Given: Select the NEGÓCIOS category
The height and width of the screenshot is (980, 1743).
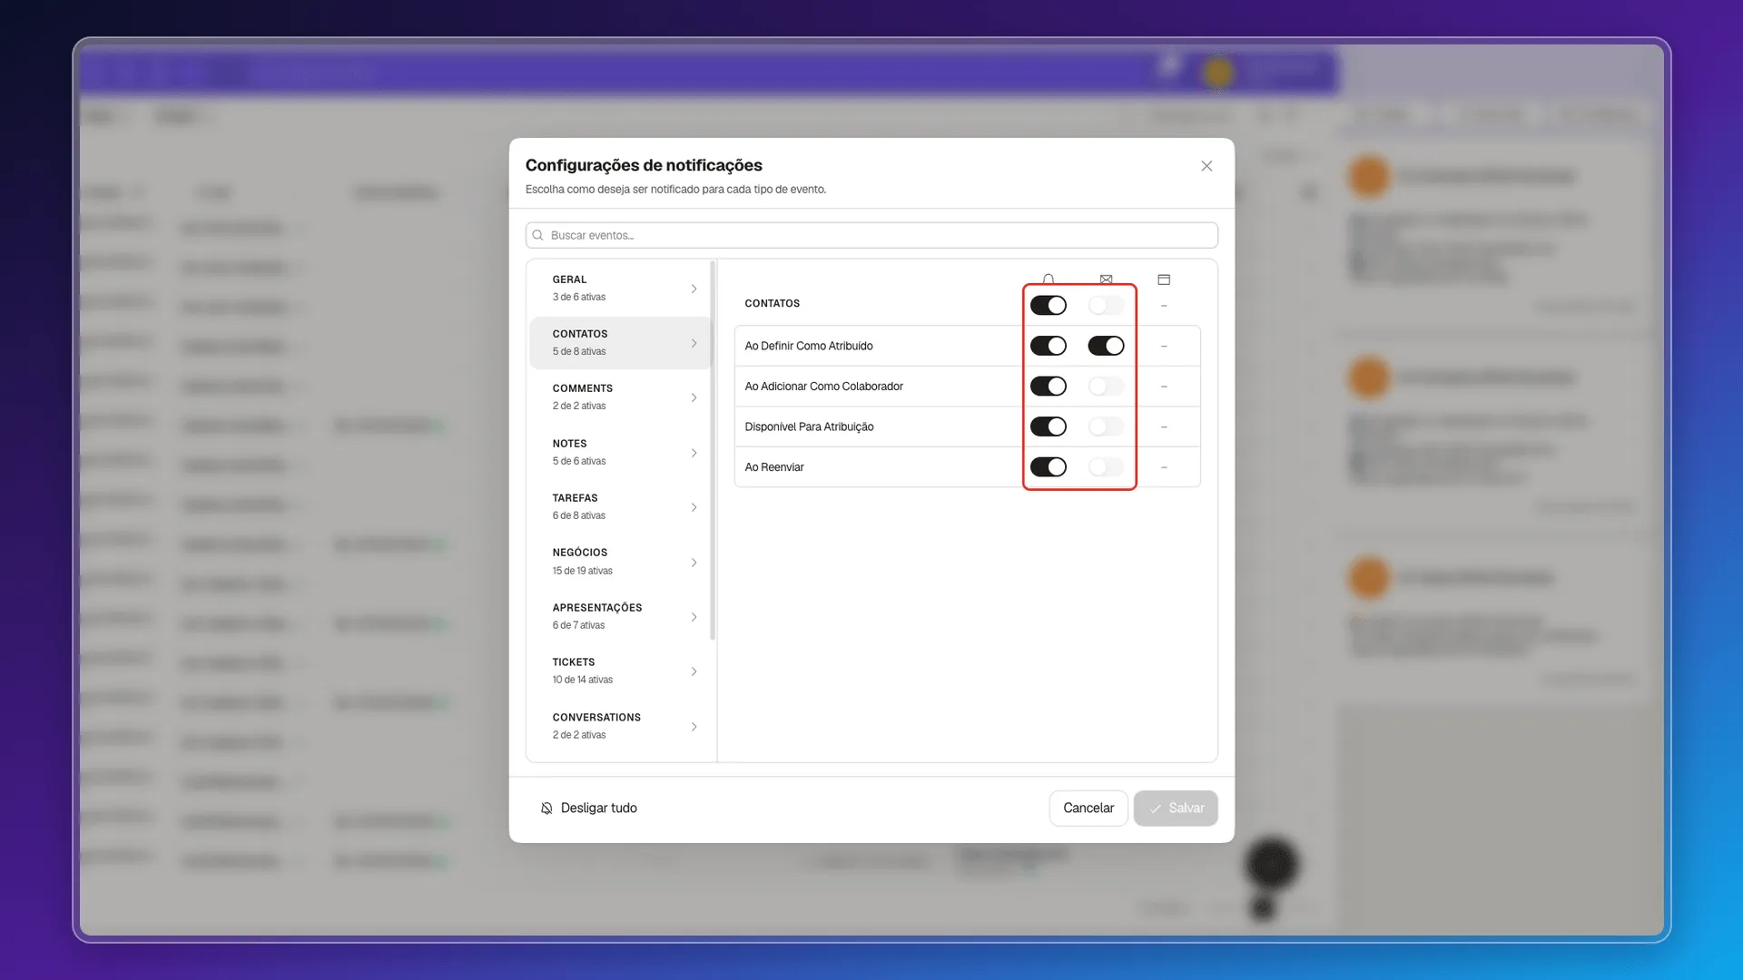Looking at the screenshot, I should pos(619,562).
